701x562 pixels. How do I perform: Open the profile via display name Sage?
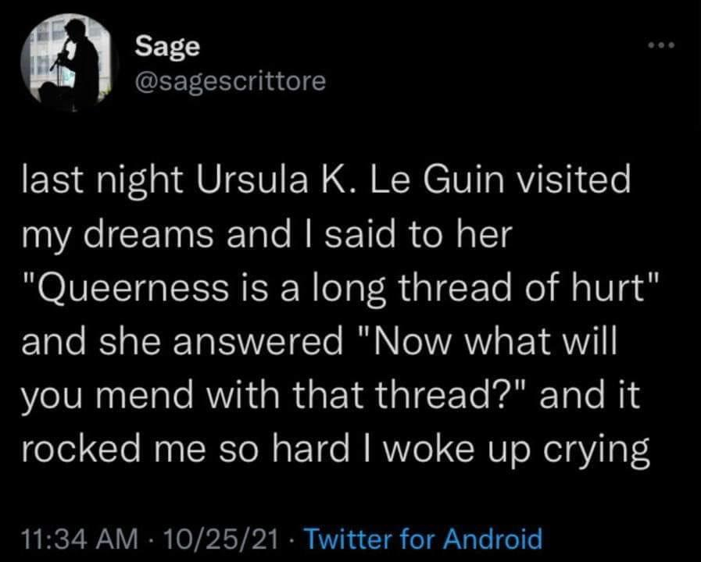coord(168,48)
